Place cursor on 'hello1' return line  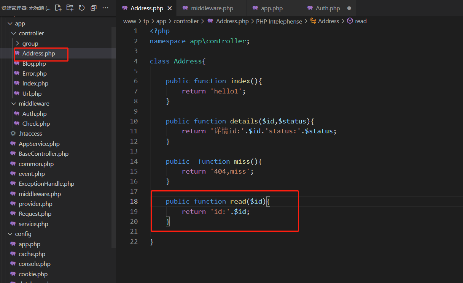(x=214, y=91)
